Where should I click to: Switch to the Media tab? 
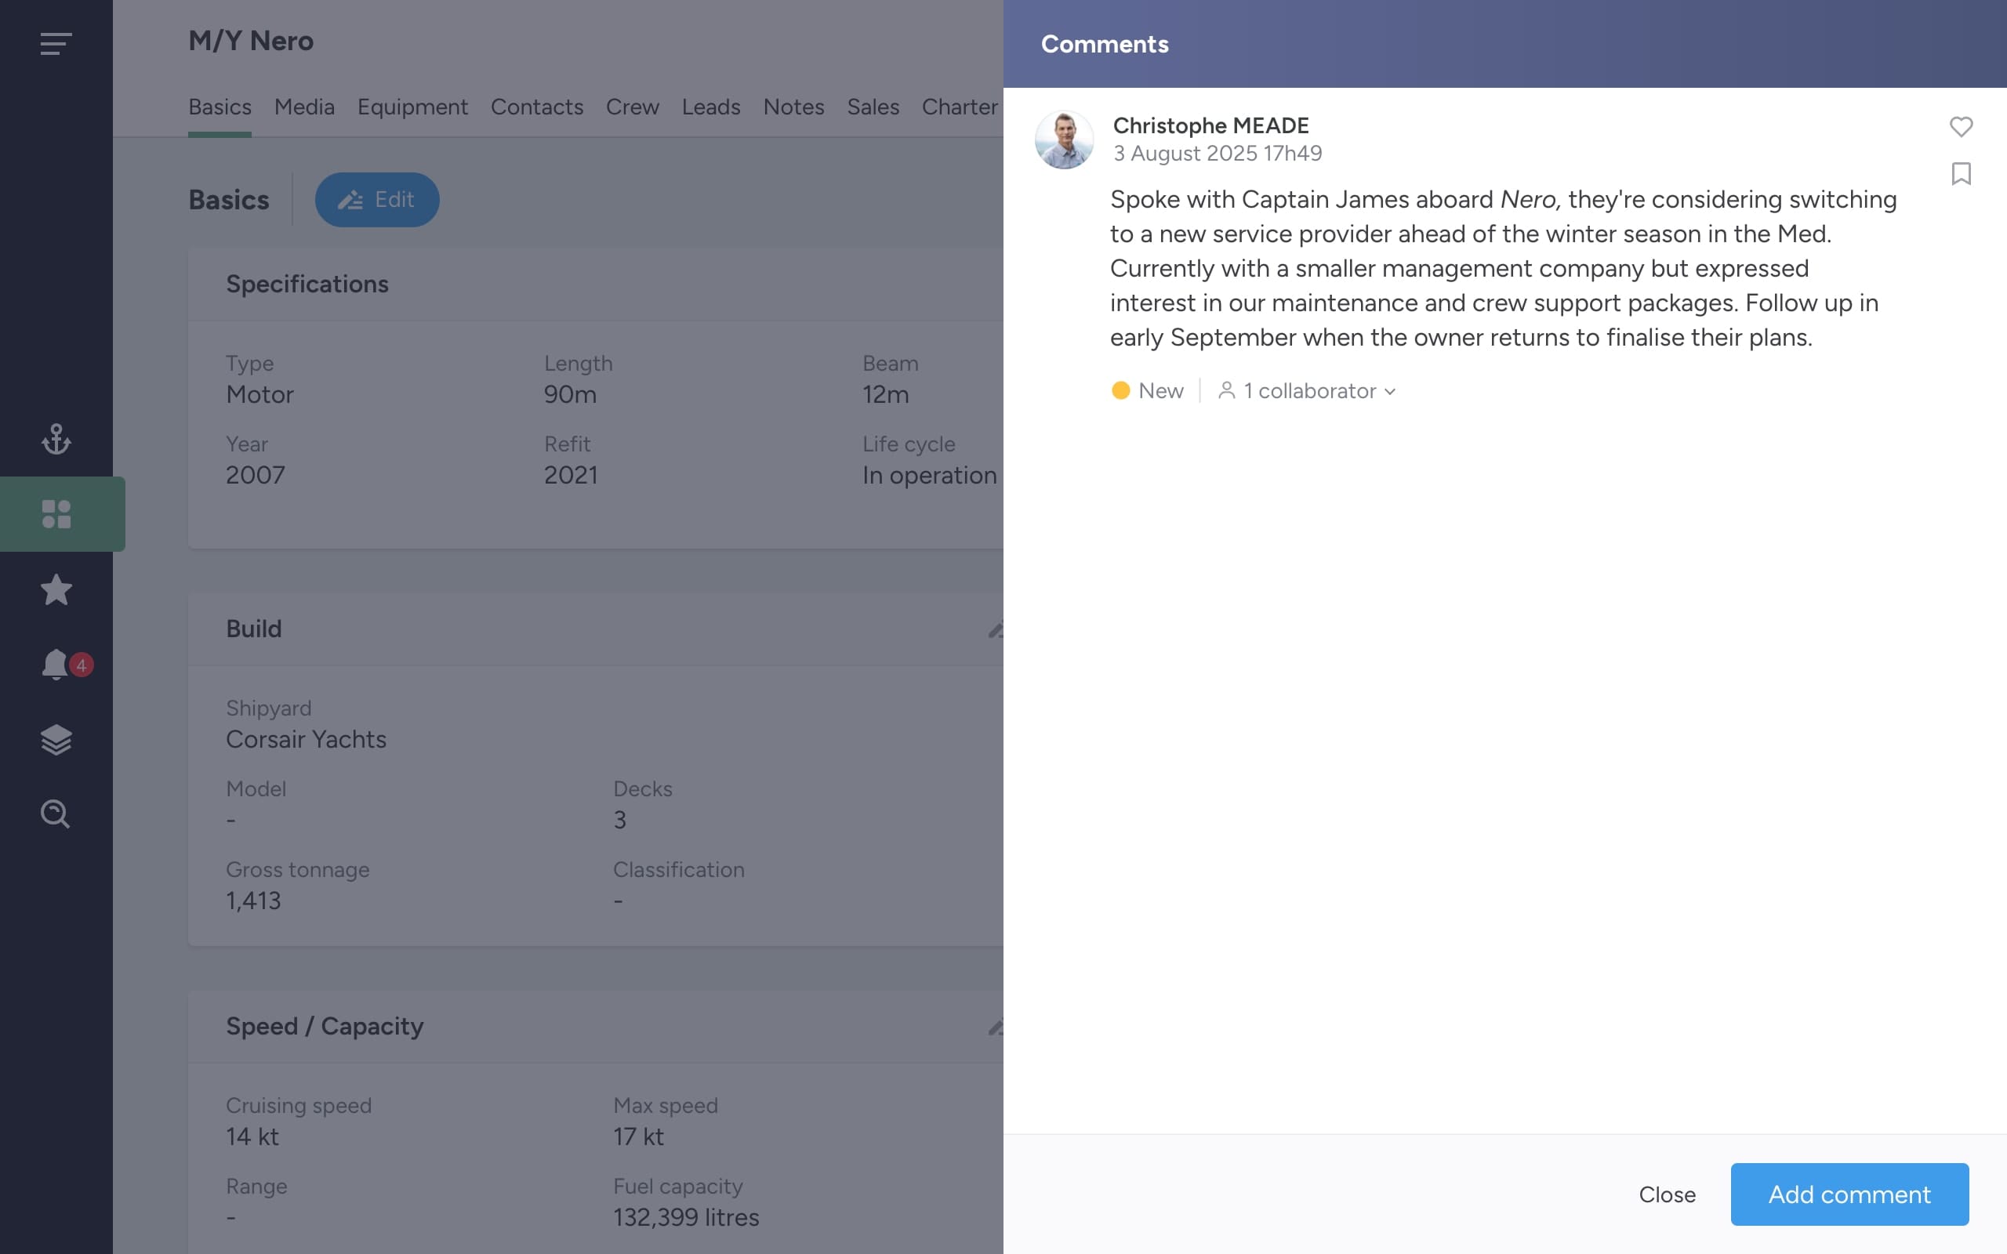(304, 107)
